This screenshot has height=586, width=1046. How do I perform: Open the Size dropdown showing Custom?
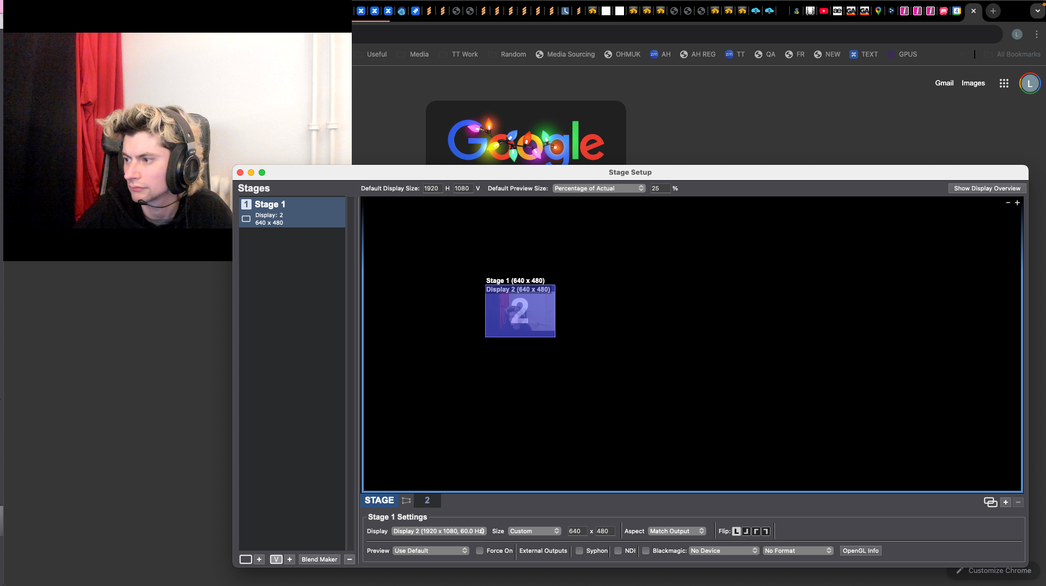[534, 532]
